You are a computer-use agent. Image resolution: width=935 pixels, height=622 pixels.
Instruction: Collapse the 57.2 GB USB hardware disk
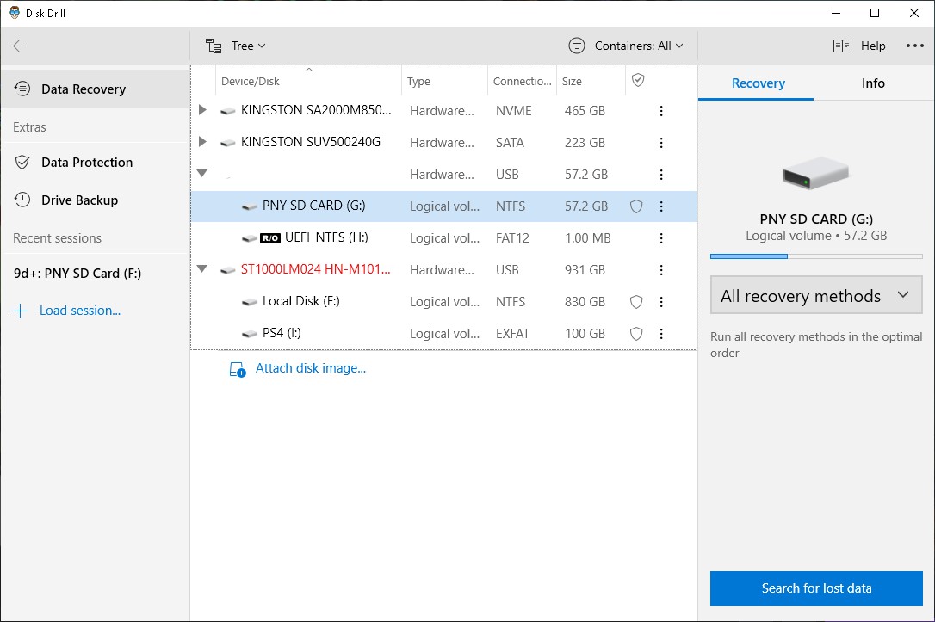pyautogui.click(x=202, y=174)
